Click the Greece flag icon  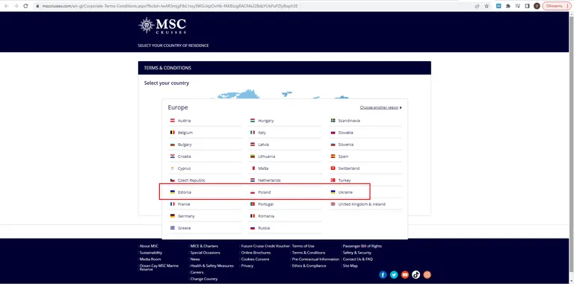pos(173,228)
